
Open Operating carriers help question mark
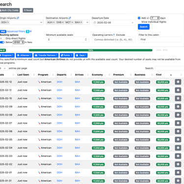coord(114,35)
